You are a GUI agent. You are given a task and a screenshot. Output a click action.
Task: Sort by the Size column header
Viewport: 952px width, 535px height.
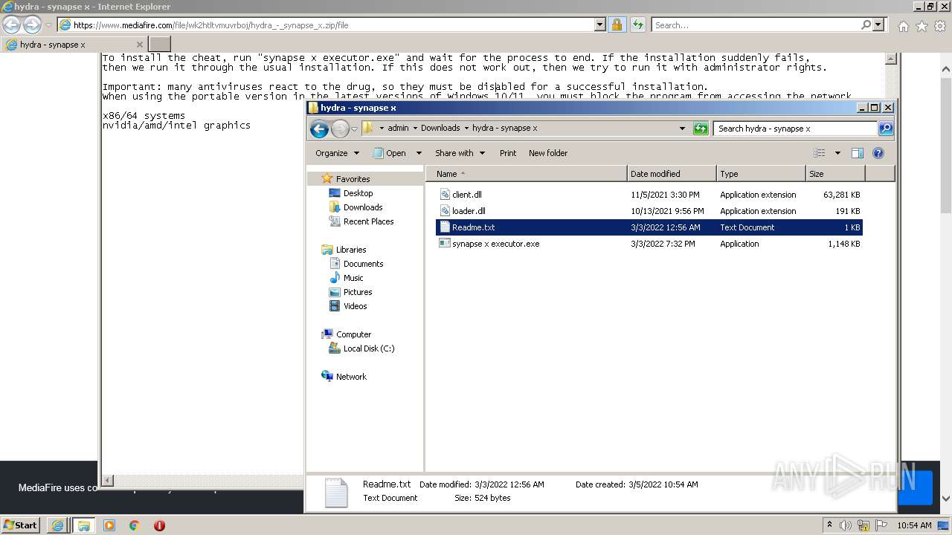(x=835, y=174)
